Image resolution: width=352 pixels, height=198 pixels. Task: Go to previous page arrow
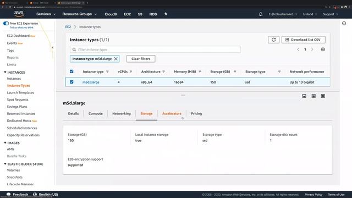pyautogui.click(x=298, y=50)
